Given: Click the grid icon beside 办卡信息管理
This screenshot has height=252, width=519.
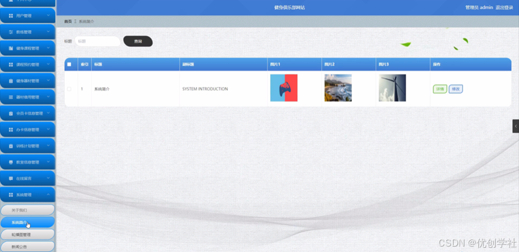Looking at the screenshot, I should [11, 130].
